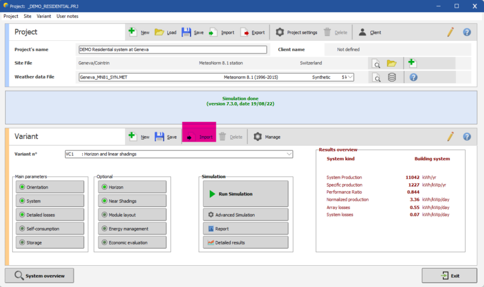Open the Site menu

tap(28, 16)
